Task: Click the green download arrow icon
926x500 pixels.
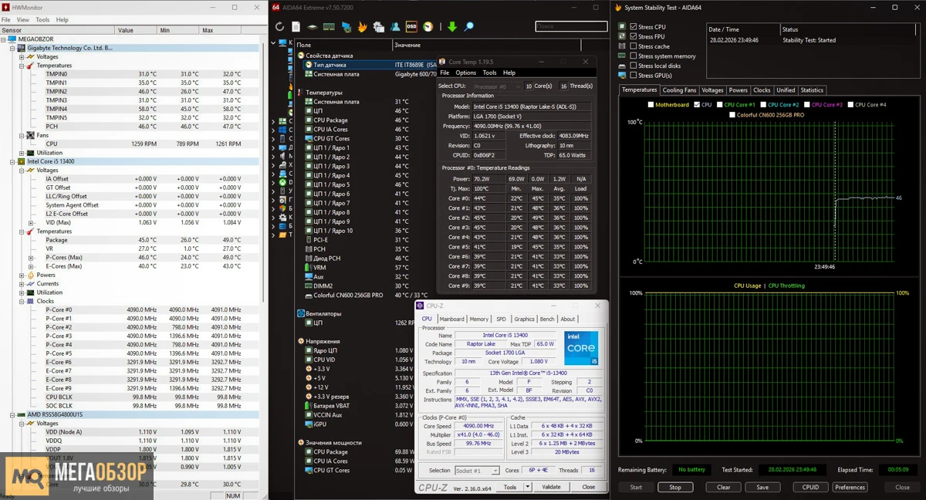Action: click(x=452, y=27)
